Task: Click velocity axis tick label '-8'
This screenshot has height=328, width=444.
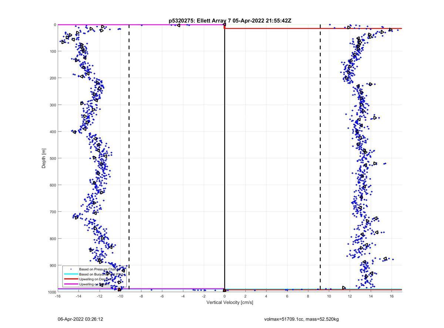Action: click(141, 296)
